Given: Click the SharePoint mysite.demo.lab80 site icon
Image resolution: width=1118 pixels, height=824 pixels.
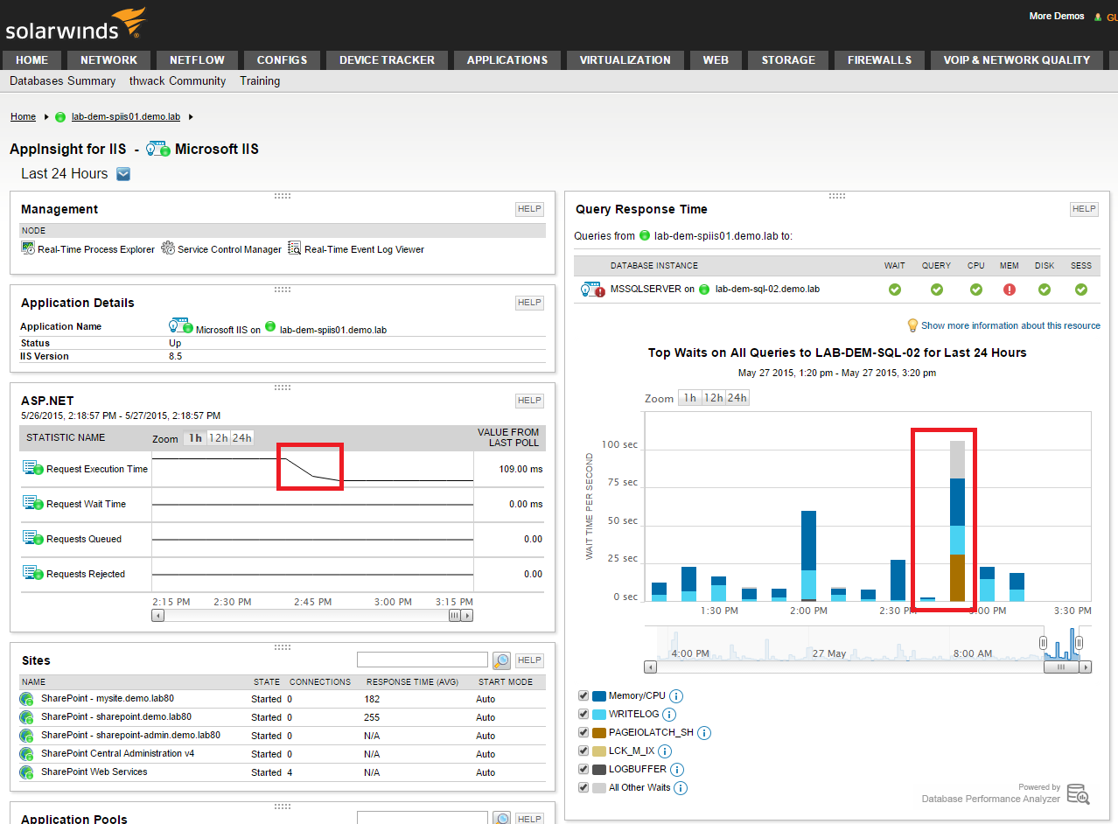Looking at the screenshot, I should pos(27,699).
